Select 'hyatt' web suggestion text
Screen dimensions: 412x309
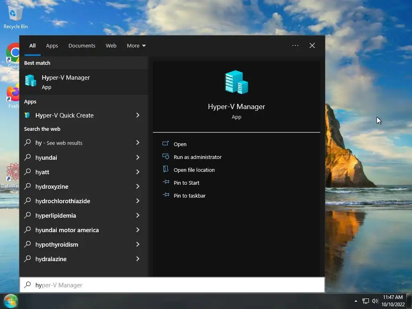42,172
